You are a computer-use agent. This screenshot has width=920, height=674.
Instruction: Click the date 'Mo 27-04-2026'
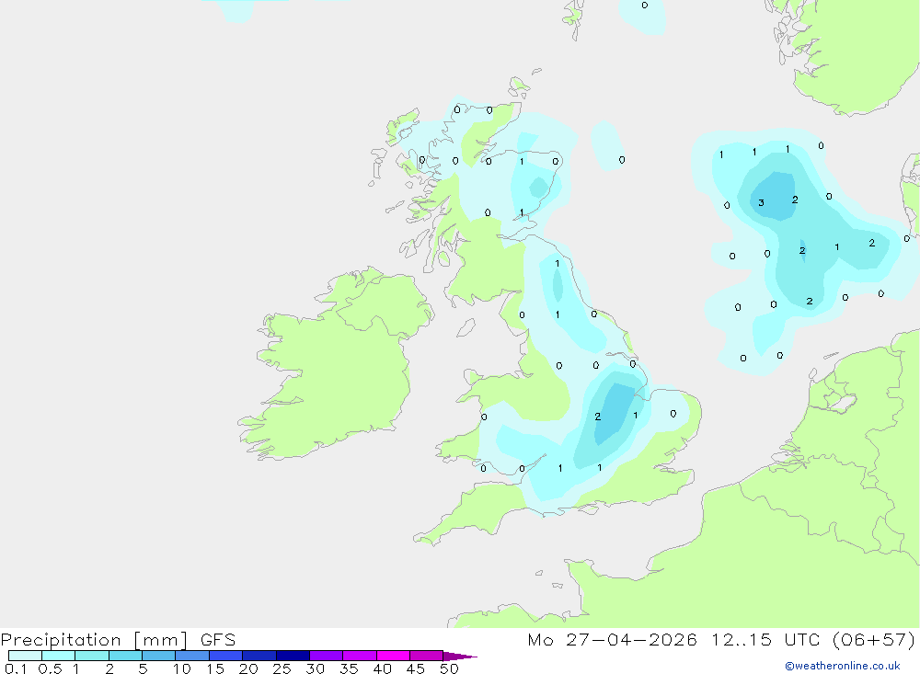pos(612,640)
